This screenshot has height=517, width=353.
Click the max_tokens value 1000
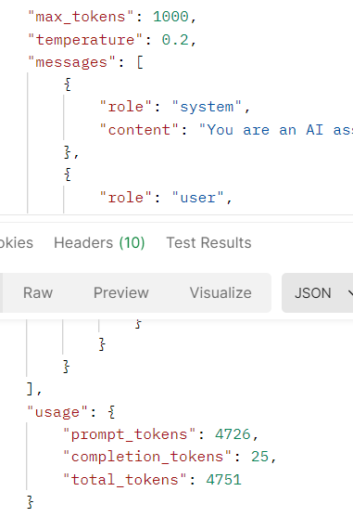(170, 17)
